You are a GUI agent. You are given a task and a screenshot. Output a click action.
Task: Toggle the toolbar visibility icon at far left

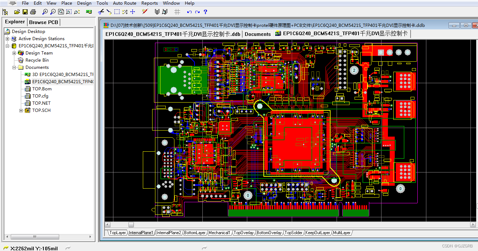(x=5, y=12)
